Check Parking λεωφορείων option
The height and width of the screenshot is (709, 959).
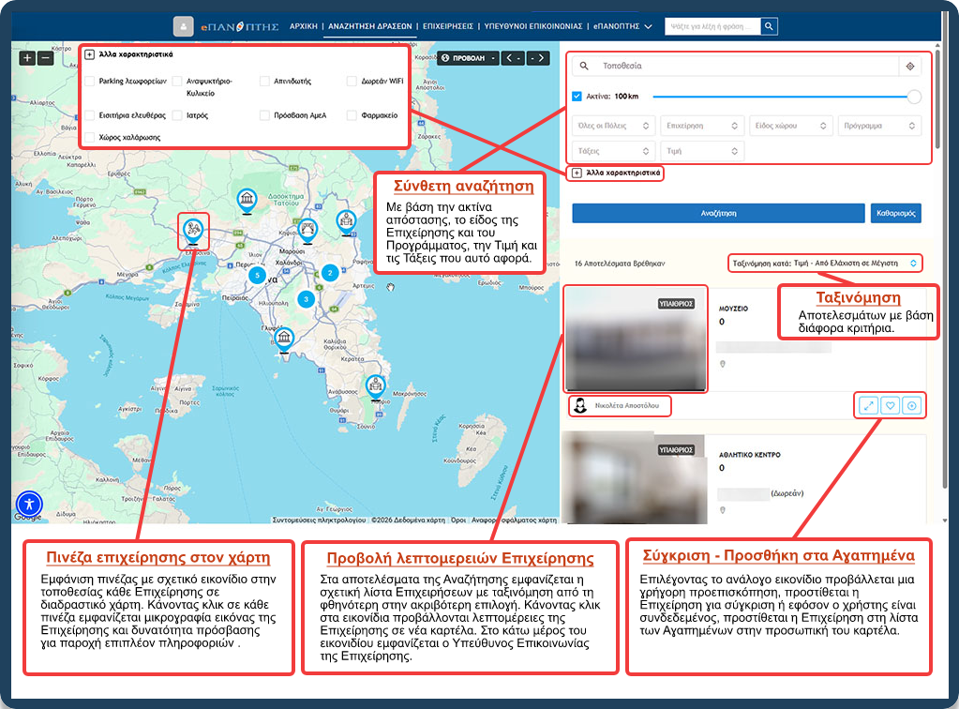tap(90, 81)
